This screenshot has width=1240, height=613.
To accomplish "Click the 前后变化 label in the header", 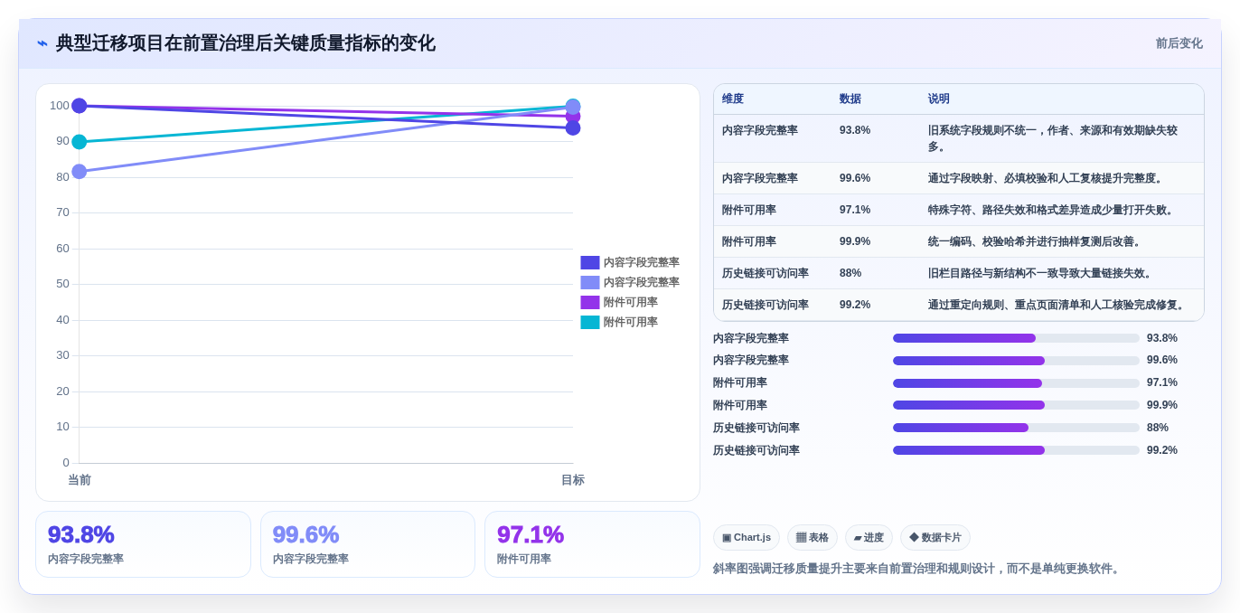I will click(x=1179, y=43).
